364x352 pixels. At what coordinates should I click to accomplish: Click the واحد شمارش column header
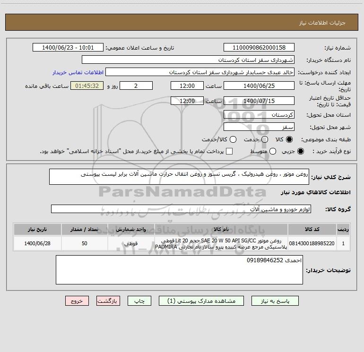pos(131,229)
